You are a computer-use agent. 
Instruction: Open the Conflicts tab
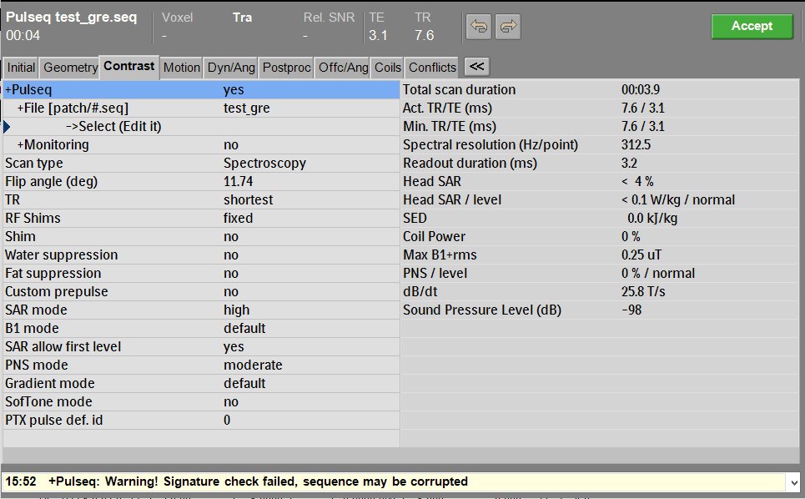(432, 68)
